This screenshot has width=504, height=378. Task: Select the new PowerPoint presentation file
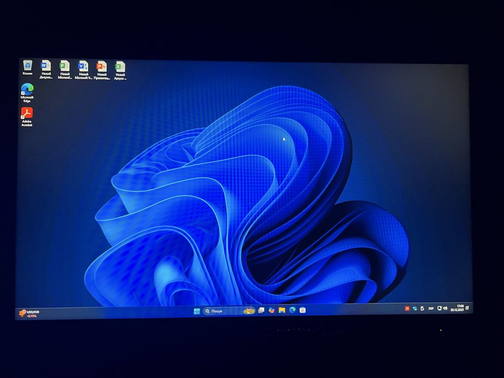pyautogui.click(x=102, y=70)
